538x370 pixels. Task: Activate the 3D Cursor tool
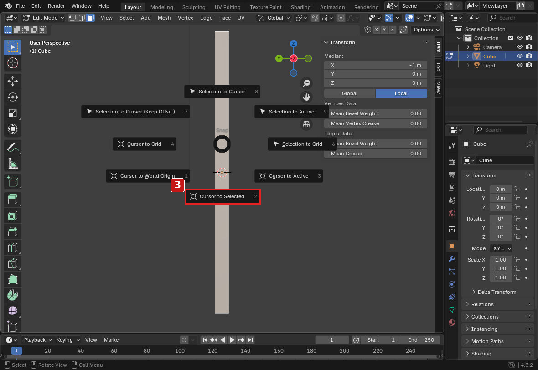point(13,63)
